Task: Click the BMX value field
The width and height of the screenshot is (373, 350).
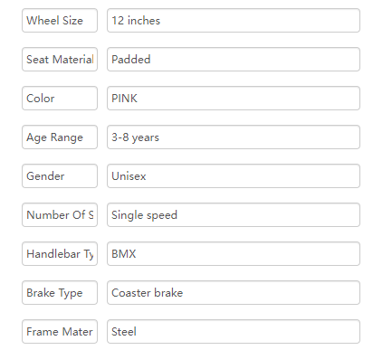Action: [x=234, y=254]
